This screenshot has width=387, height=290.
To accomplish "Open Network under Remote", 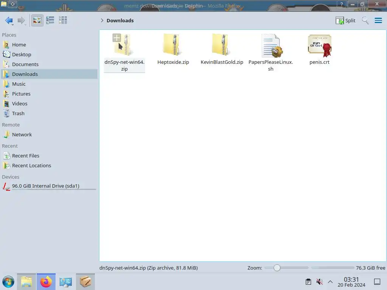I will click(49, 135).
